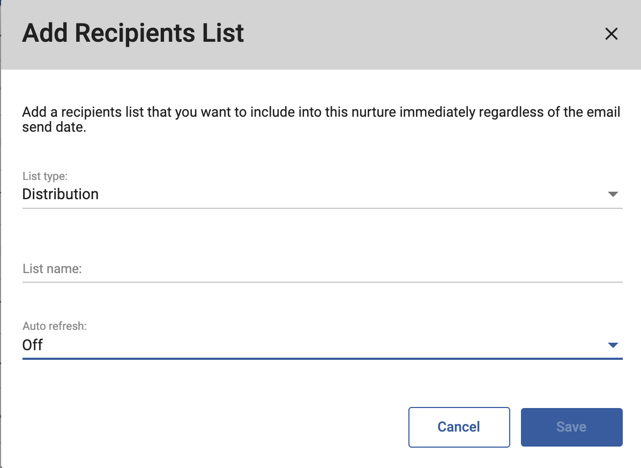Click 'send date.' text in the description
Screen dimensions: 641x468
point(54,128)
